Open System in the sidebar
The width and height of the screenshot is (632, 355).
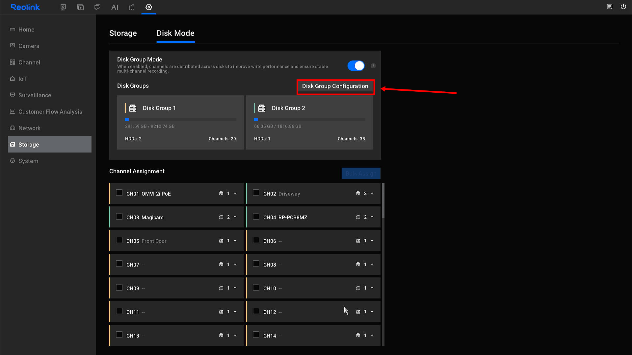(x=50, y=161)
